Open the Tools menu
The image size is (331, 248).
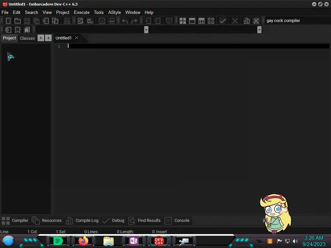[99, 13]
